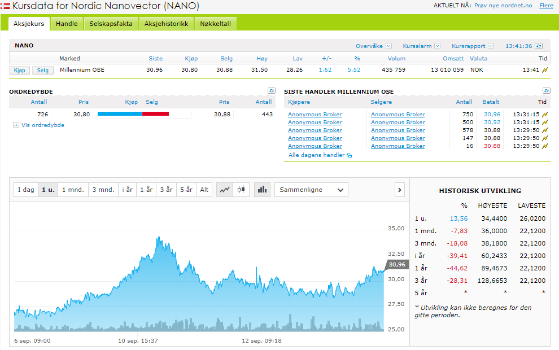This screenshot has width=559, height=350.
Task: Click lightning icon for the 16 trade
Action: 545,146
